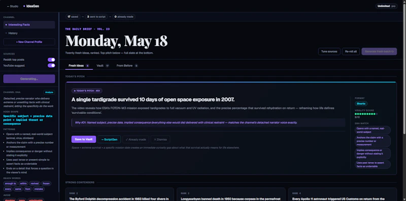Click the tardigrade pitch headline
Image resolution: width=406 pixels, height=201 pixels.
tap(153, 99)
